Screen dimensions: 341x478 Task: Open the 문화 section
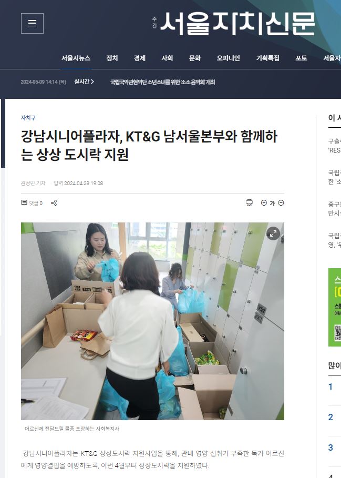point(195,58)
